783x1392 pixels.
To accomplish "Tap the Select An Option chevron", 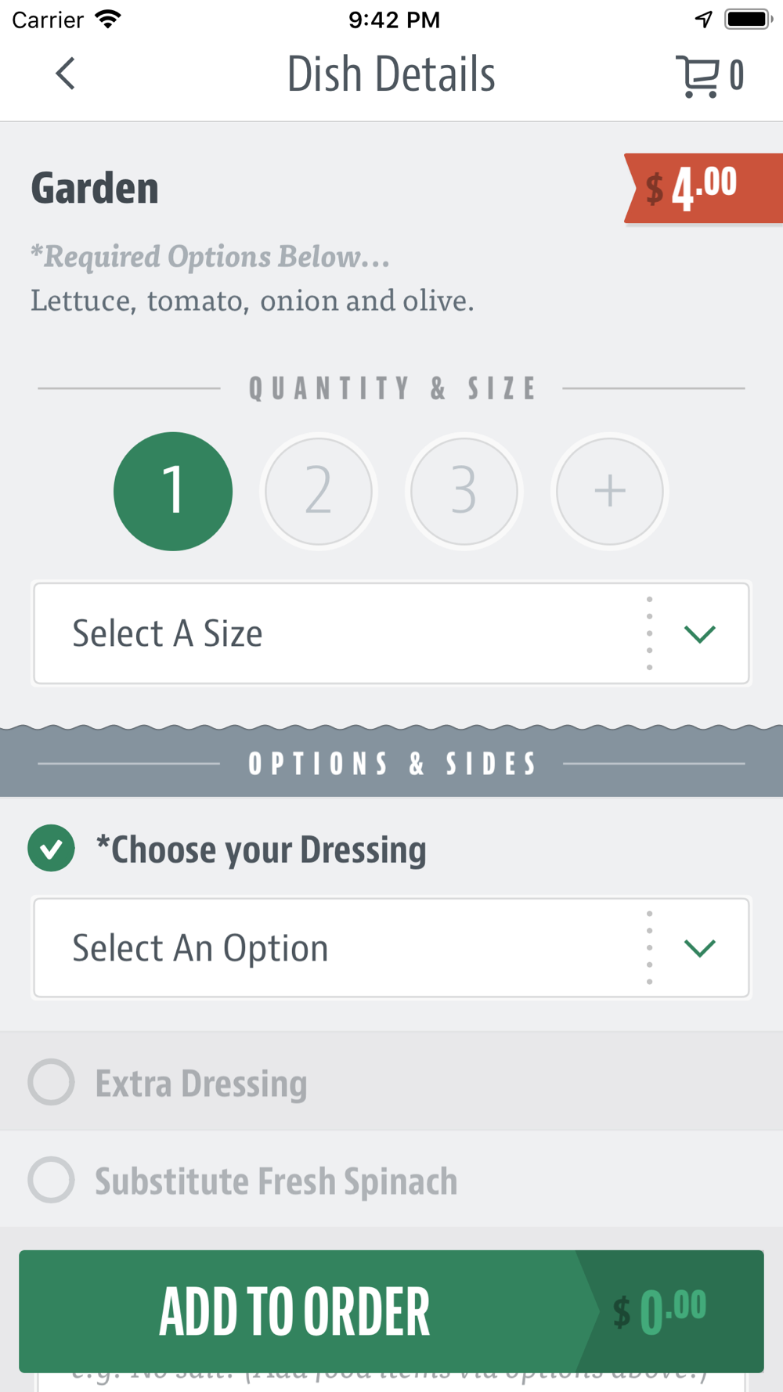I will point(699,949).
